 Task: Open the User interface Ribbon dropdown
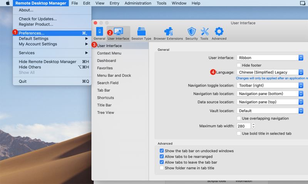(x=270, y=58)
